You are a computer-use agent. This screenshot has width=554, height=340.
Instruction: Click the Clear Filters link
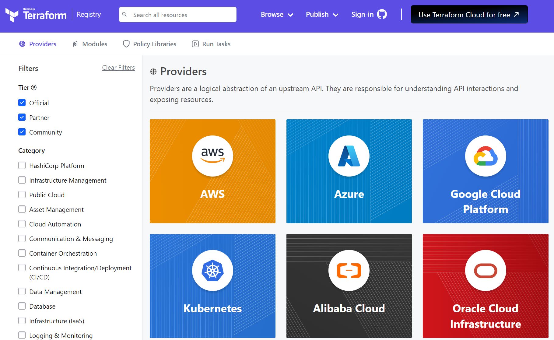pyautogui.click(x=118, y=68)
